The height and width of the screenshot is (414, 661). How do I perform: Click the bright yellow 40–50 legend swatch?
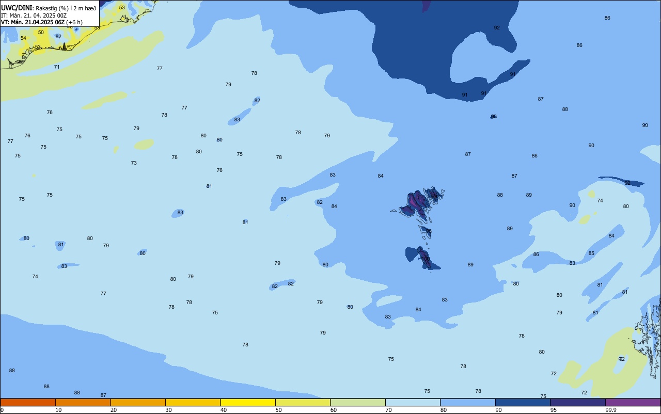248,402
